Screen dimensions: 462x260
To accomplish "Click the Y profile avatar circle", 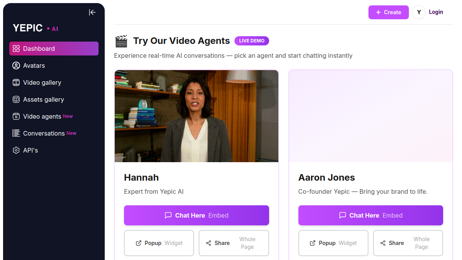I will [x=419, y=12].
